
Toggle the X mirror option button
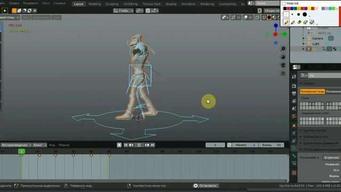point(259,11)
